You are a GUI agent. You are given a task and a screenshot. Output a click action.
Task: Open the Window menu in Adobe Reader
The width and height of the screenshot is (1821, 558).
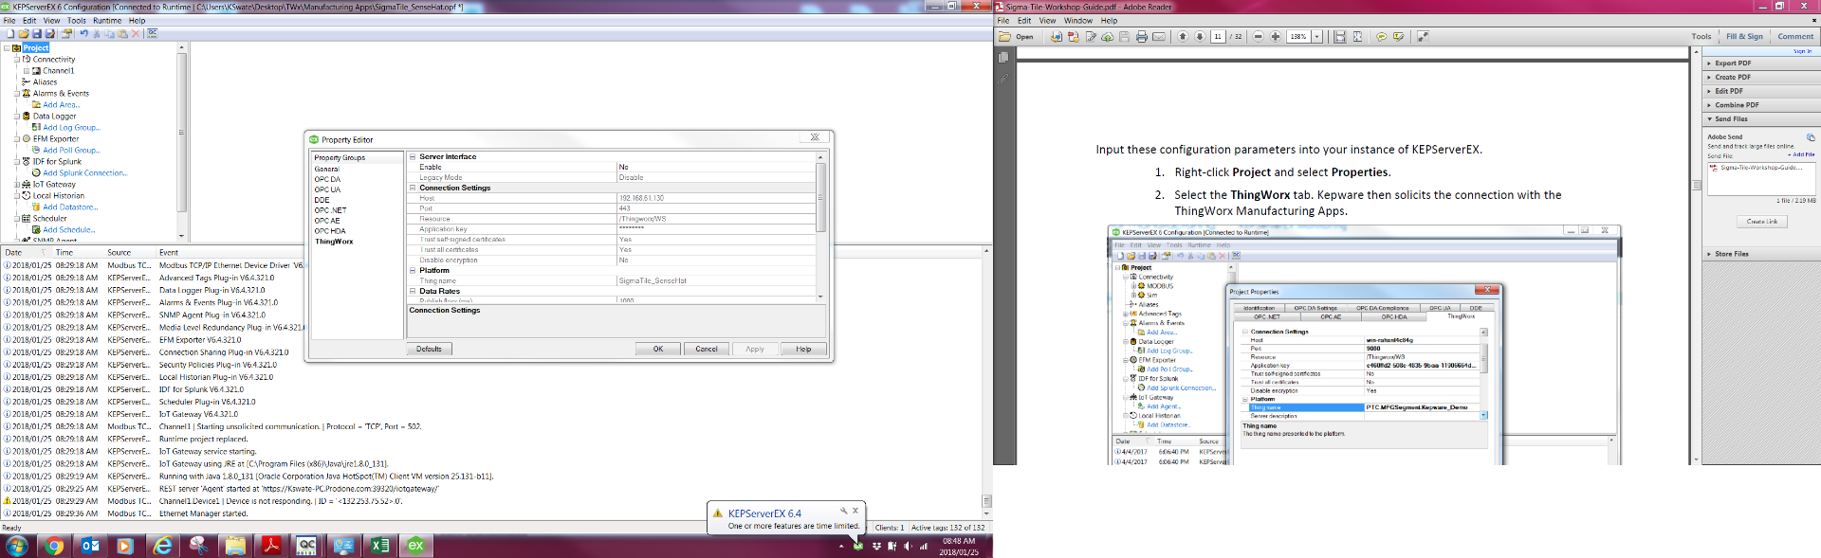click(x=1077, y=21)
